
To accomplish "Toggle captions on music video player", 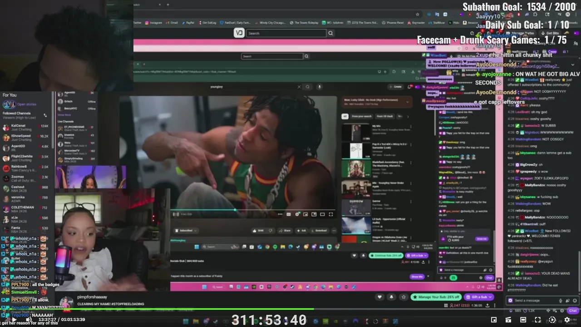I will 289,214.
